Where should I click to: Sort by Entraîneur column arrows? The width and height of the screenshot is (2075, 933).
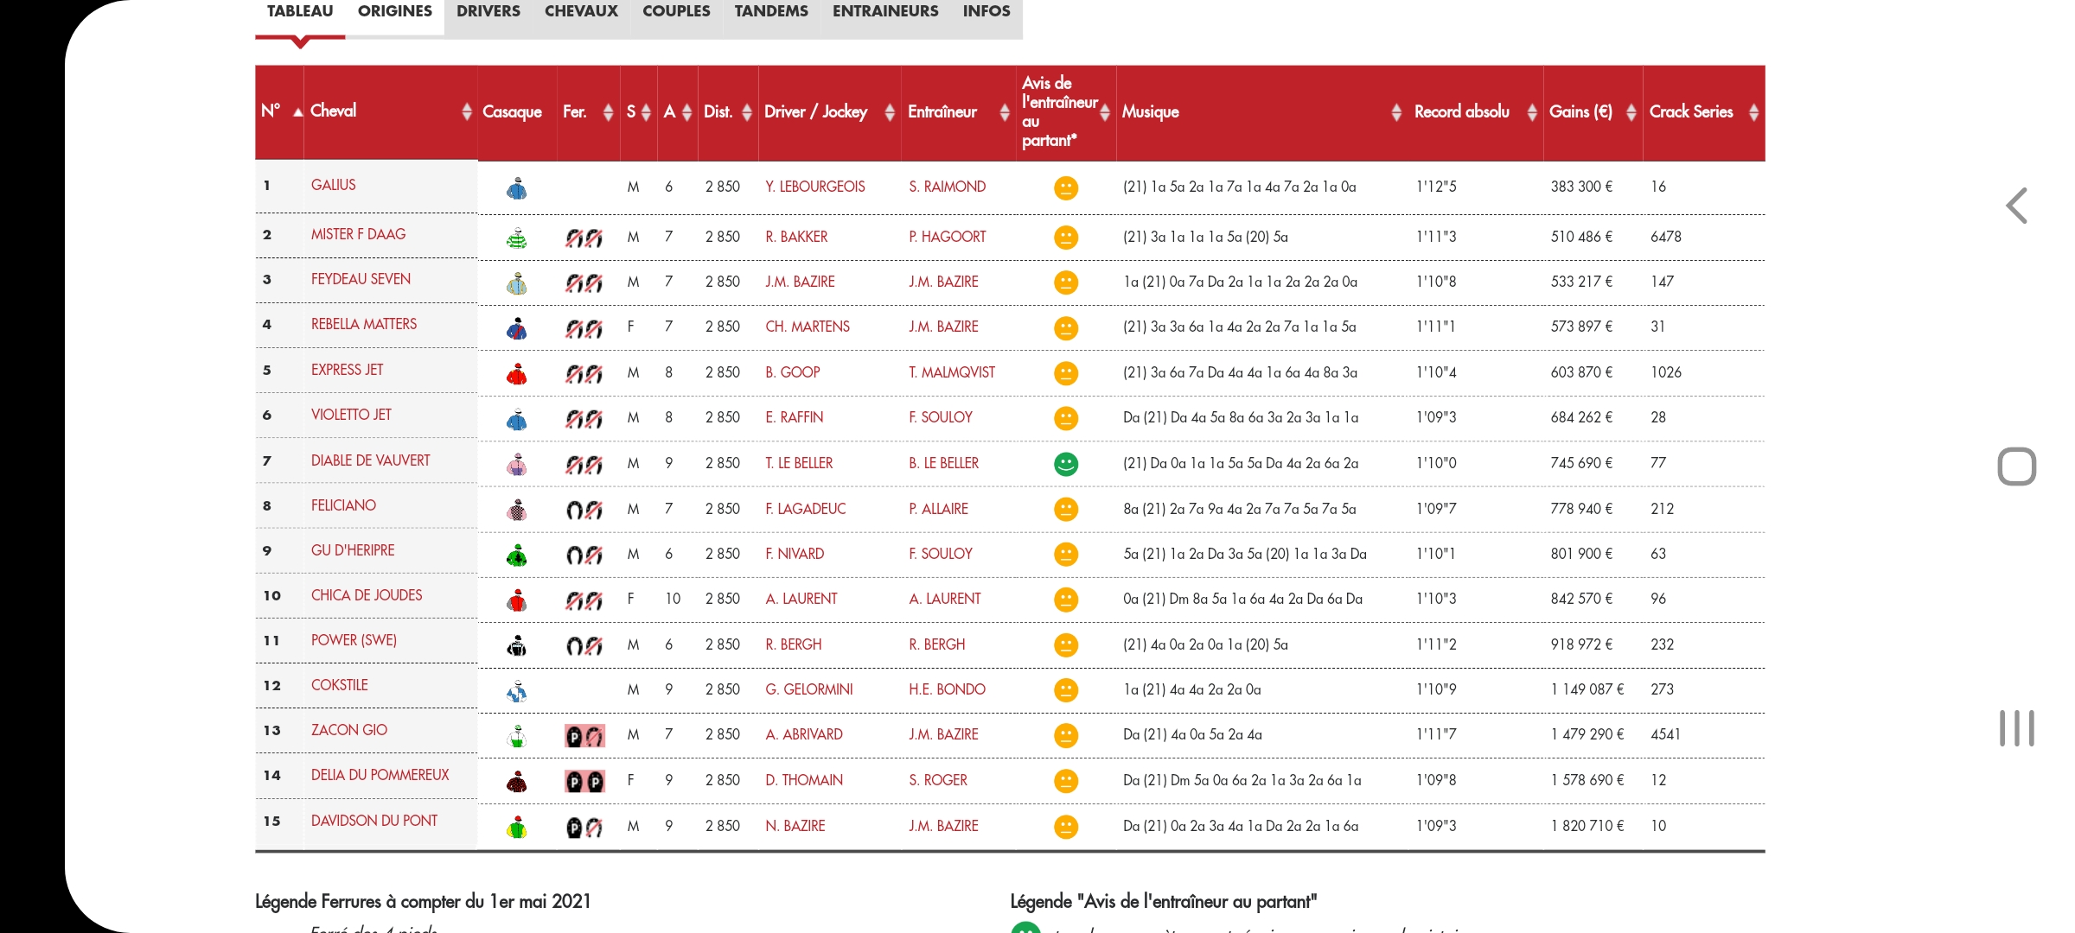1005,112
